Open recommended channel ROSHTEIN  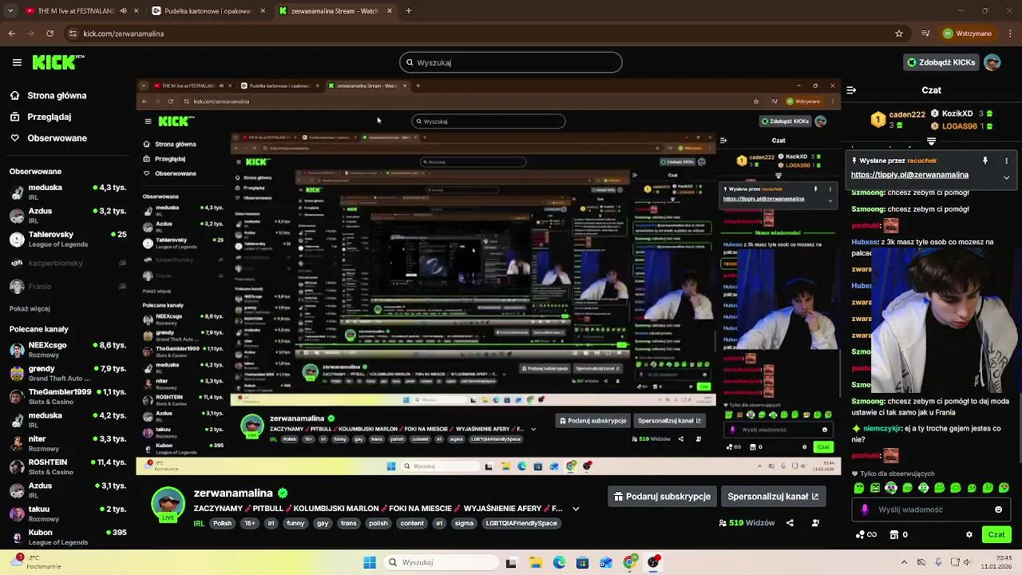[68, 466]
